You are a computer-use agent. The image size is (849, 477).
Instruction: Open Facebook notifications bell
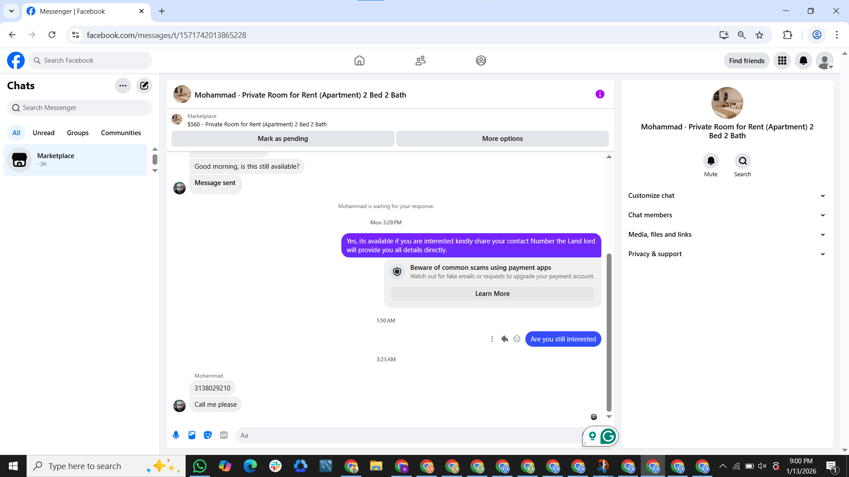(803, 61)
